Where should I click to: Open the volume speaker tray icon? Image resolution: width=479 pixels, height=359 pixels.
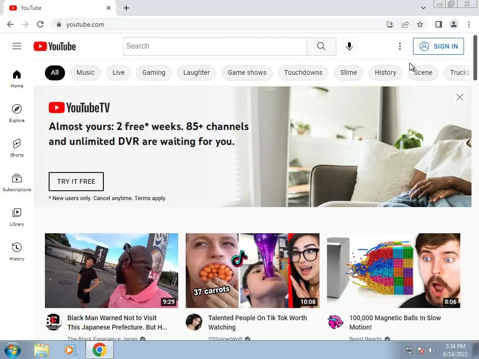(431, 350)
